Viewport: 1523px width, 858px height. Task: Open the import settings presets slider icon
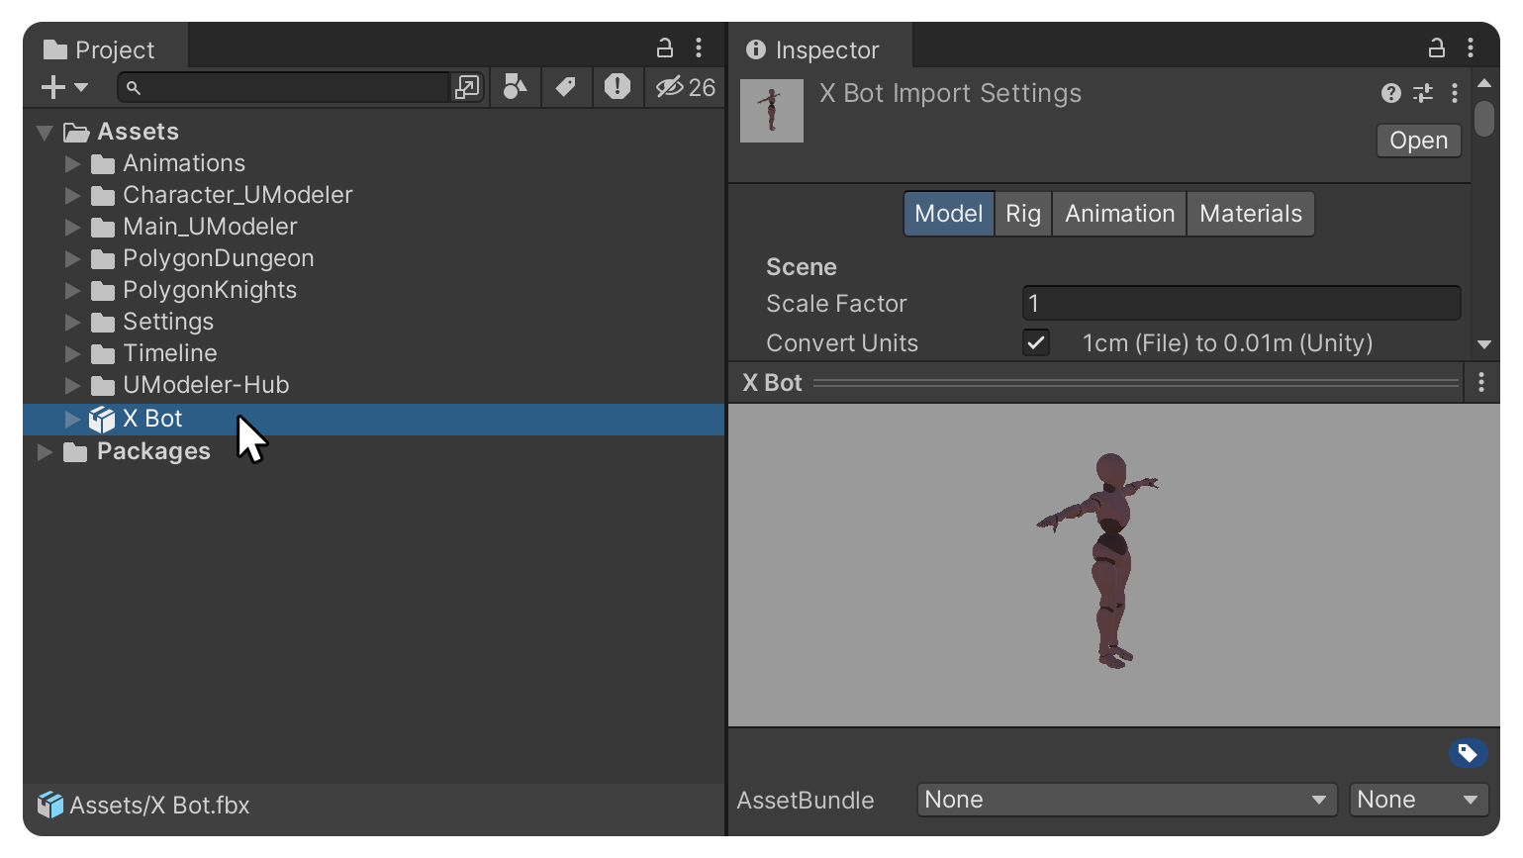point(1423,93)
